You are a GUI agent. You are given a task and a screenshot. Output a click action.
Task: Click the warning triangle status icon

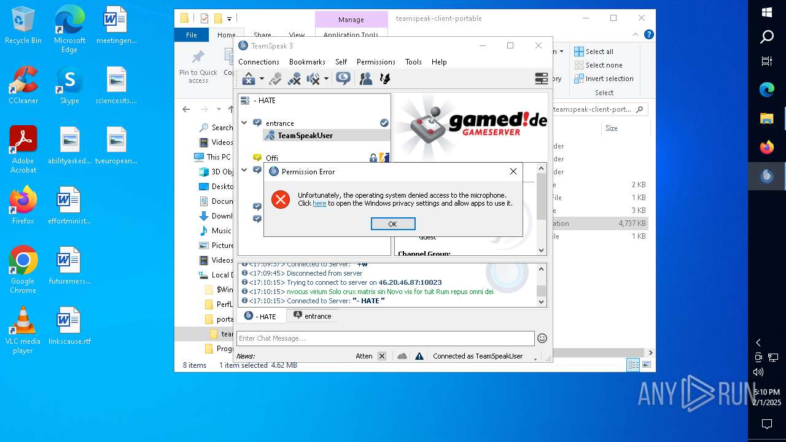(419, 356)
